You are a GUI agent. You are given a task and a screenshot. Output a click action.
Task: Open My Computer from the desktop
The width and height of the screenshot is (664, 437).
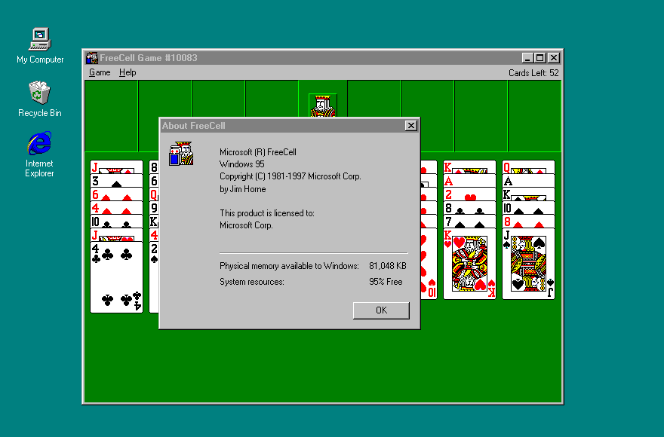38,39
